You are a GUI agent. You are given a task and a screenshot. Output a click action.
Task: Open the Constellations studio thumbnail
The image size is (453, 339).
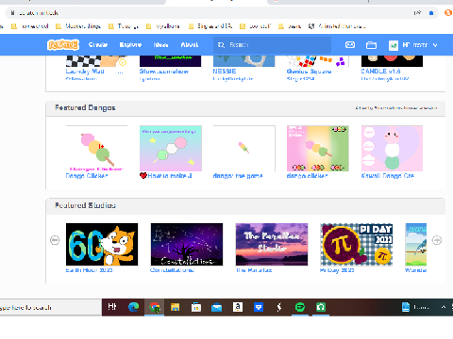tap(187, 245)
